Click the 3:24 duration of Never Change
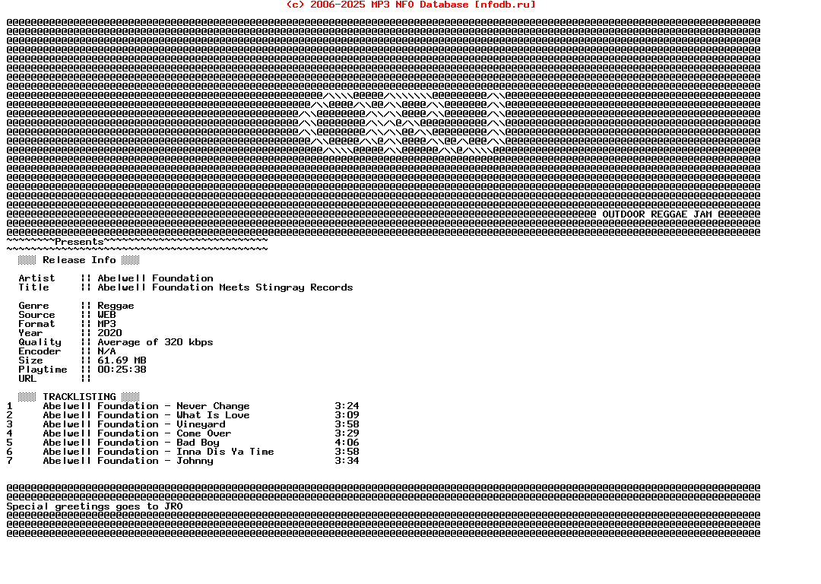The width and height of the screenshot is (821, 584). coord(347,407)
